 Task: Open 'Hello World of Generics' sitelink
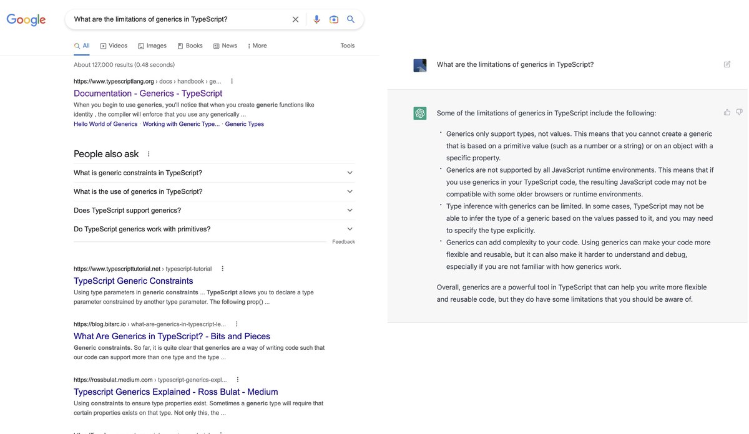(x=105, y=124)
